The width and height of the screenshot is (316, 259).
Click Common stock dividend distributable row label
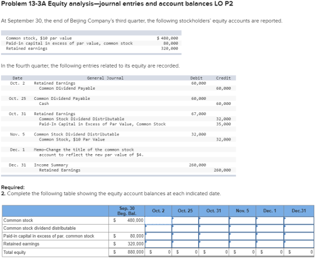click(x=39, y=228)
